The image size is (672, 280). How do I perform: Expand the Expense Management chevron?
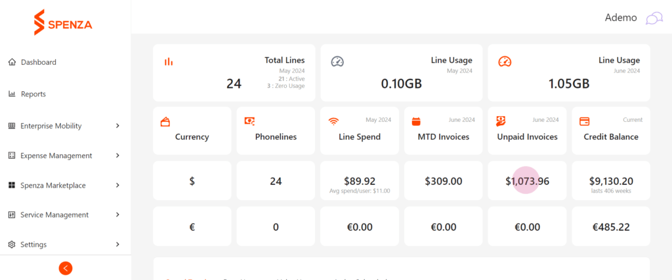point(118,155)
